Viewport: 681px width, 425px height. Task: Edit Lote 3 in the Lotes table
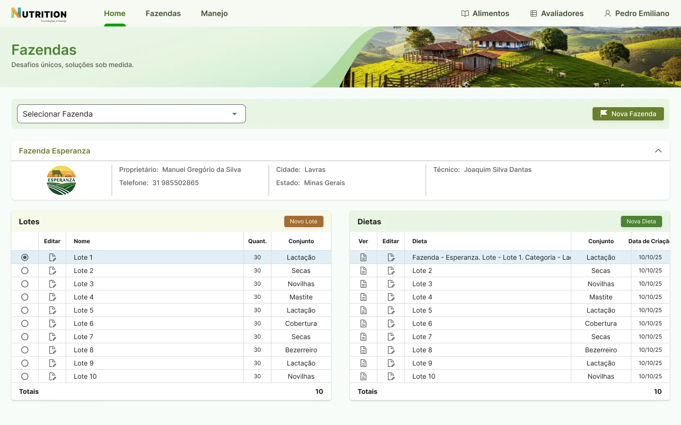[x=52, y=284]
